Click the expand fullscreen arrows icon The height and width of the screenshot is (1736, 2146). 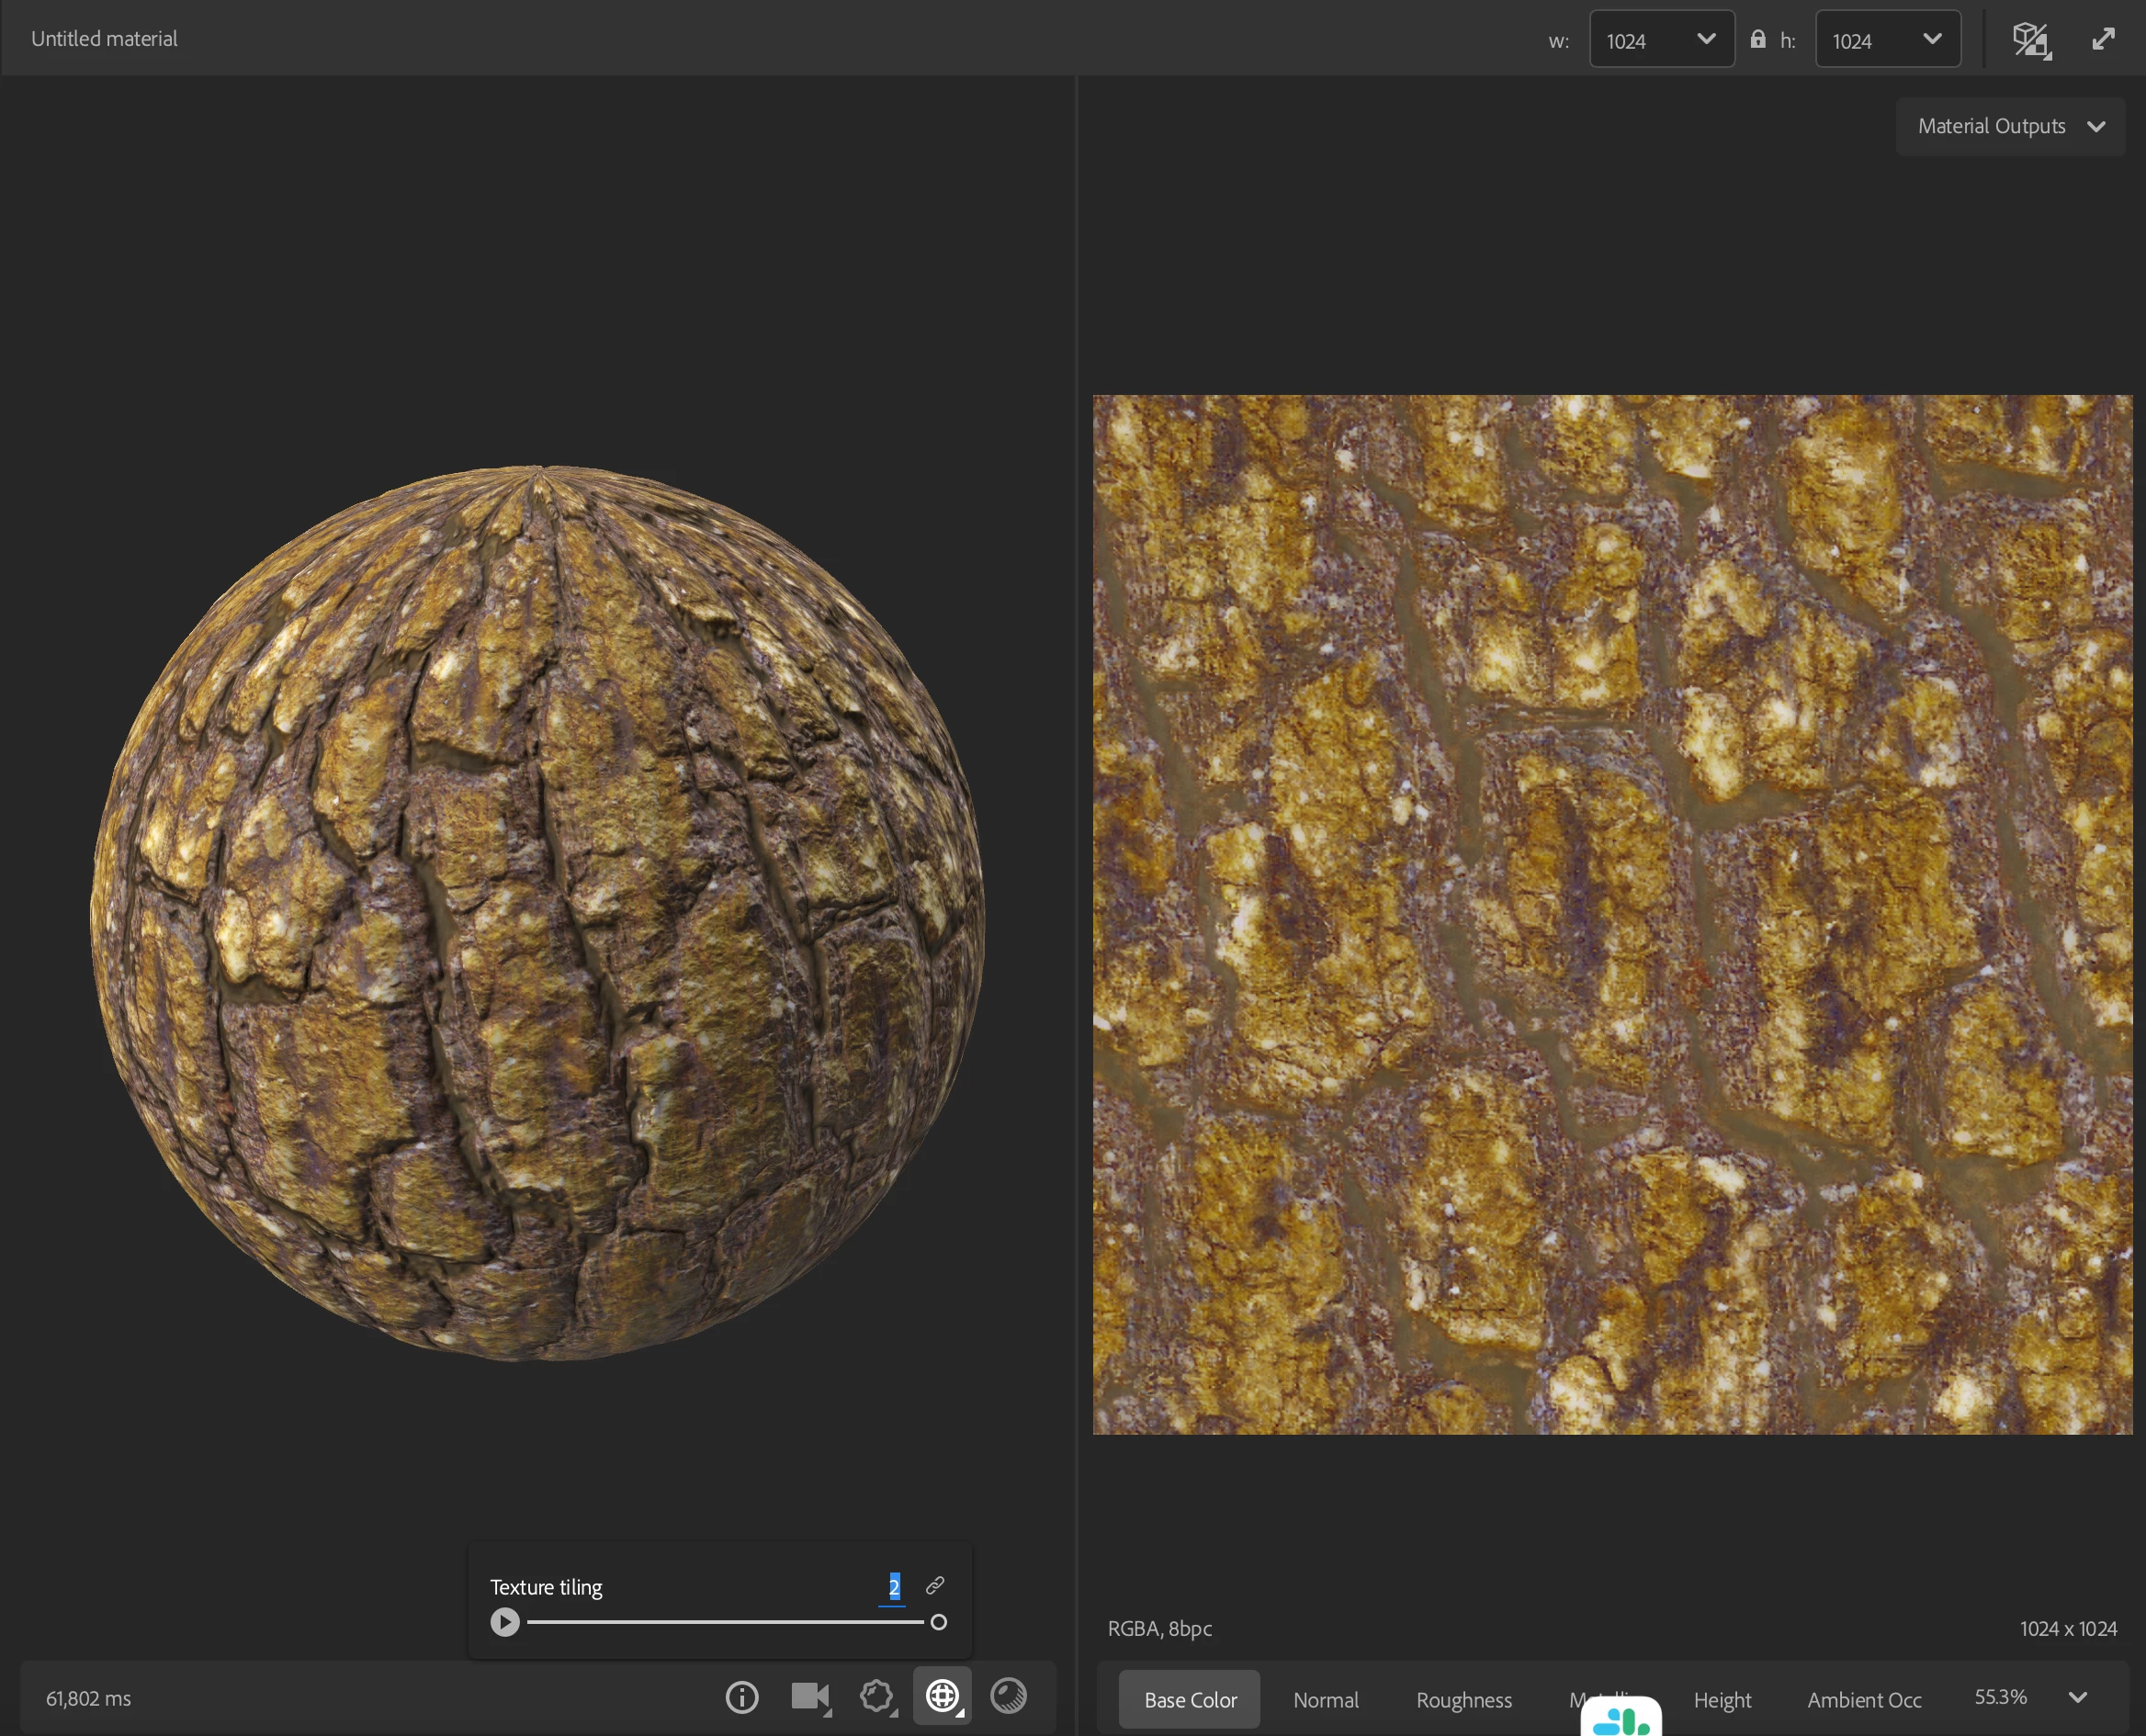(x=2103, y=39)
